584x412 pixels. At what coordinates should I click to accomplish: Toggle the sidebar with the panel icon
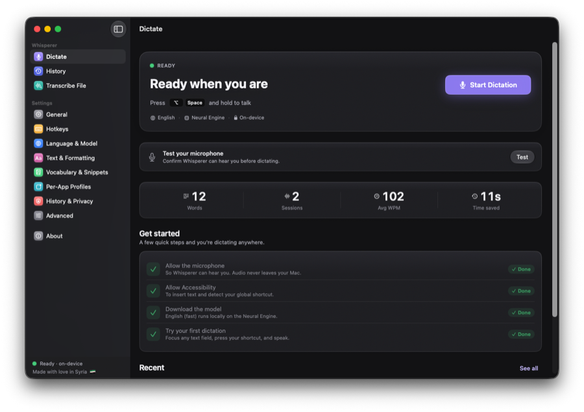tap(118, 29)
